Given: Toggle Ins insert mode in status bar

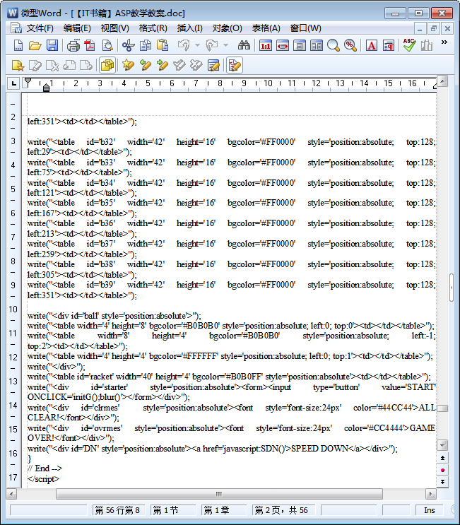Looking at the screenshot, I should [429, 510].
